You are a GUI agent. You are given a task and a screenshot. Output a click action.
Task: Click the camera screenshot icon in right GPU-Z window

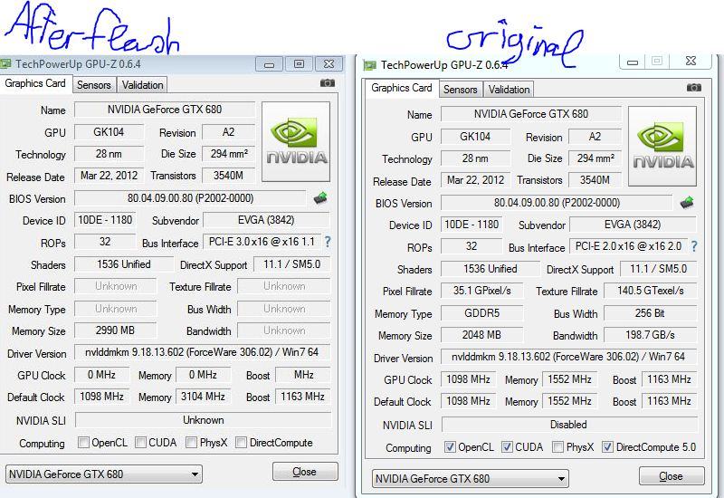tap(693, 87)
